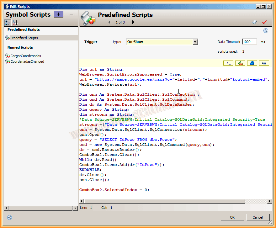
Task: Click the plus button to add a script
Action: (x=59, y=14)
